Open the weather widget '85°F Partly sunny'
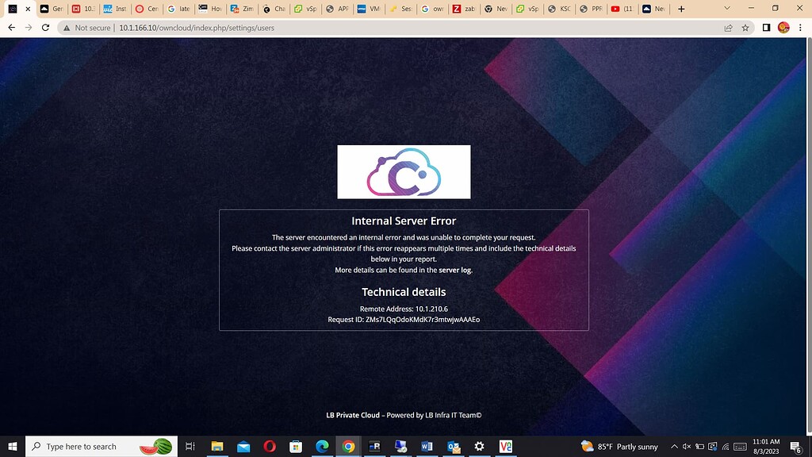 coord(619,446)
